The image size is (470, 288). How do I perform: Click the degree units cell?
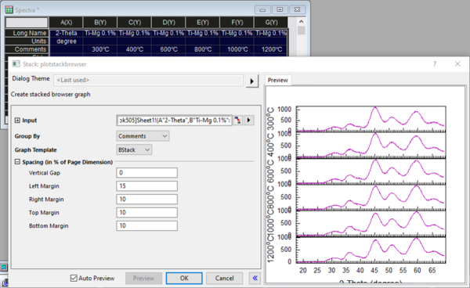(x=67, y=41)
